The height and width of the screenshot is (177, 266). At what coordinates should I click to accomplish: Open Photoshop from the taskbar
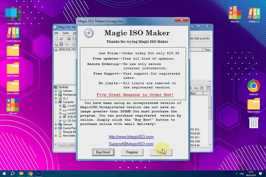(x=39, y=173)
